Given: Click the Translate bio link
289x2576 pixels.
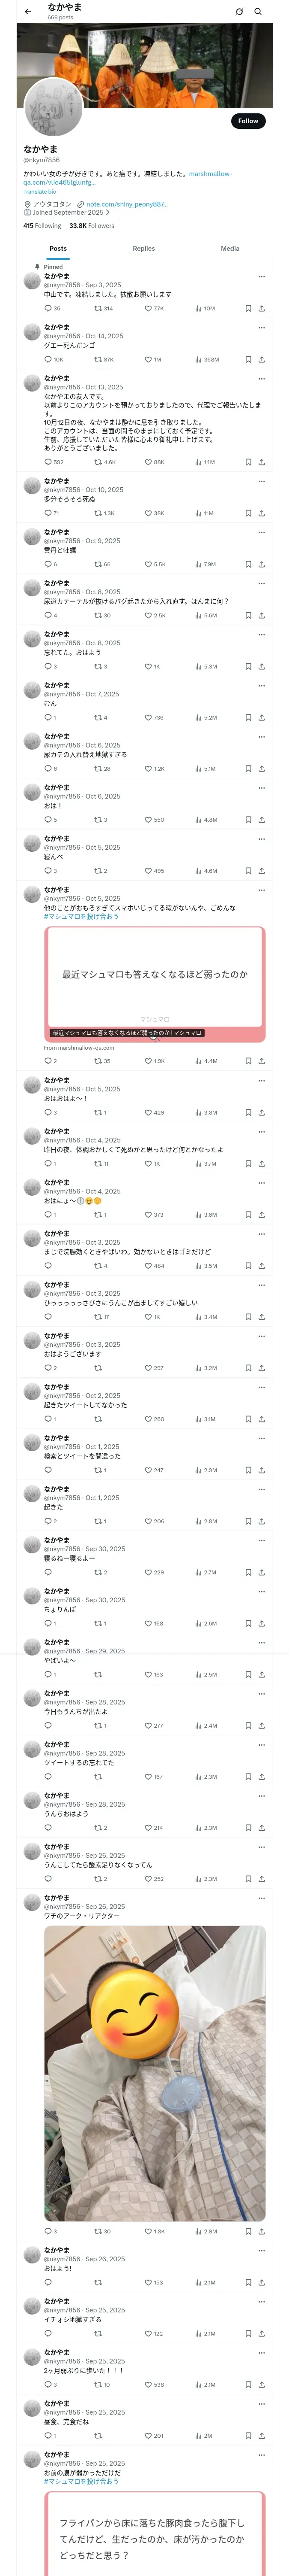Looking at the screenshot, I should coord(40,191).
